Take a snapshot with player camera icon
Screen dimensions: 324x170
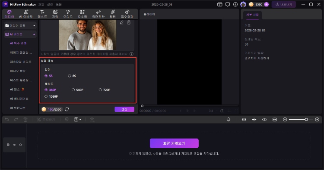click(x=222, y=111)
